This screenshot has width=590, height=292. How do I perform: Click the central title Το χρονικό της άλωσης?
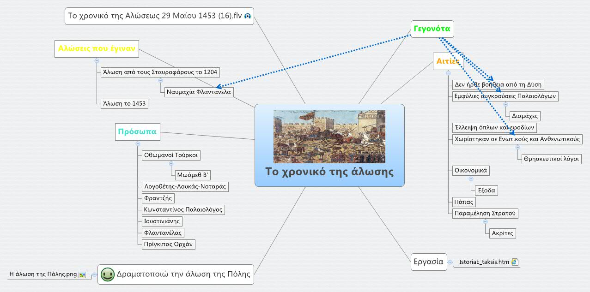tap(329, 172)
